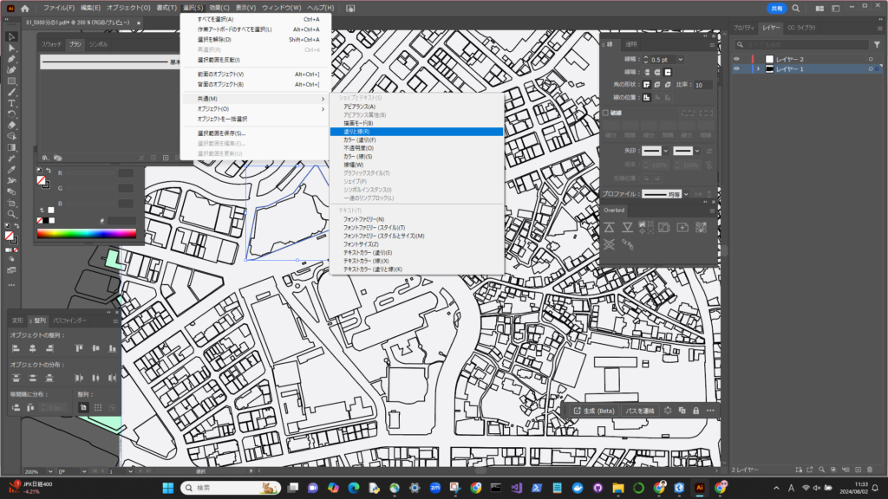The image size is (888, 499).
Task: Click the パスを連結 button
Action: click(640, 410)
